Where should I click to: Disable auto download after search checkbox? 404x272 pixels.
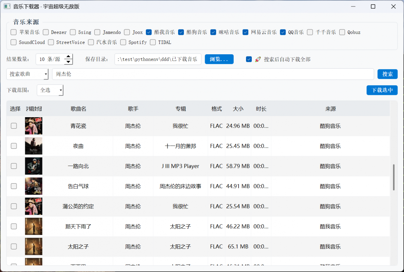(249, 59)
